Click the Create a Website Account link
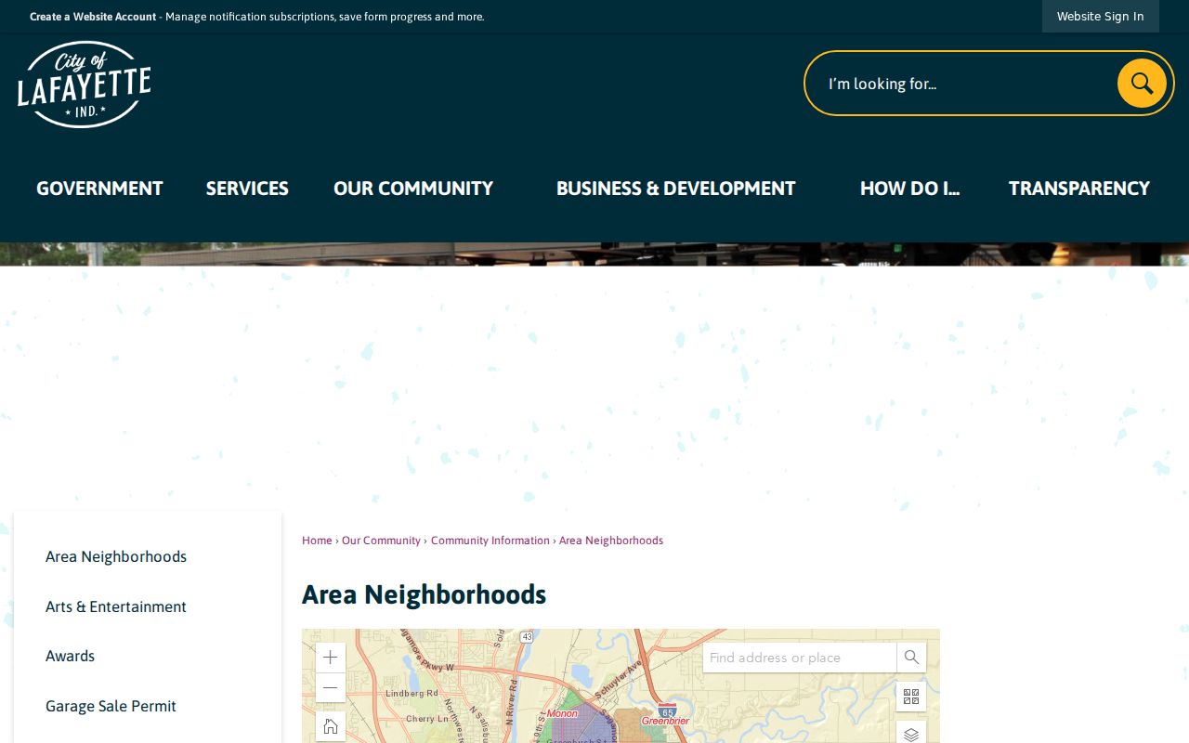Screen dimensions: 1189x743 (x=93, y=17)
